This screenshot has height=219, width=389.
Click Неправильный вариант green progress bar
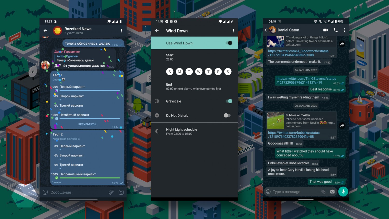point(90,178)
